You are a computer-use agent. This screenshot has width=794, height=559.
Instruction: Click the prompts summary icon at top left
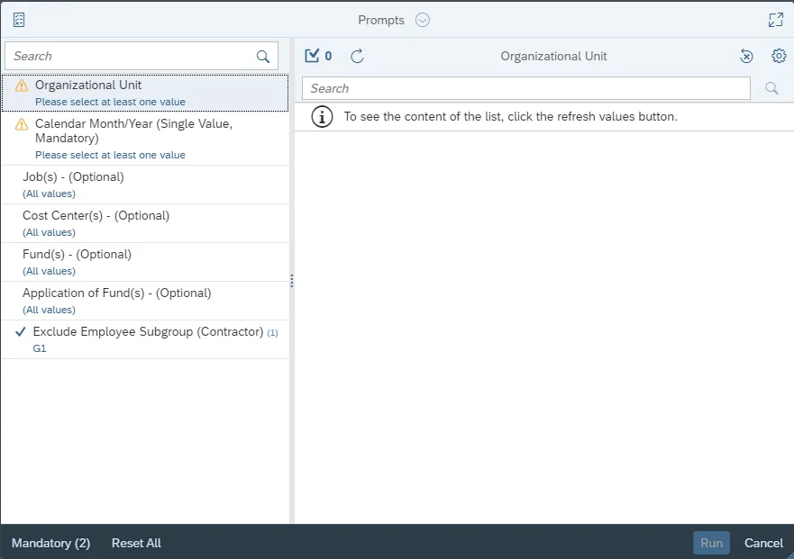coord(19,20)
